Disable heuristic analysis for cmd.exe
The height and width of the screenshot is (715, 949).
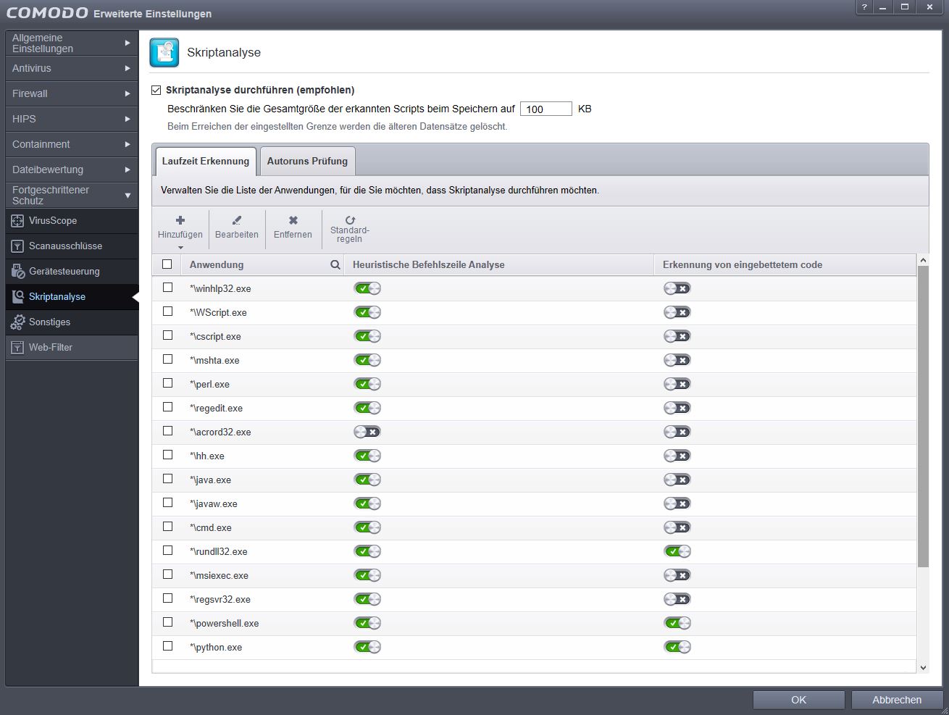coord(367,527)
